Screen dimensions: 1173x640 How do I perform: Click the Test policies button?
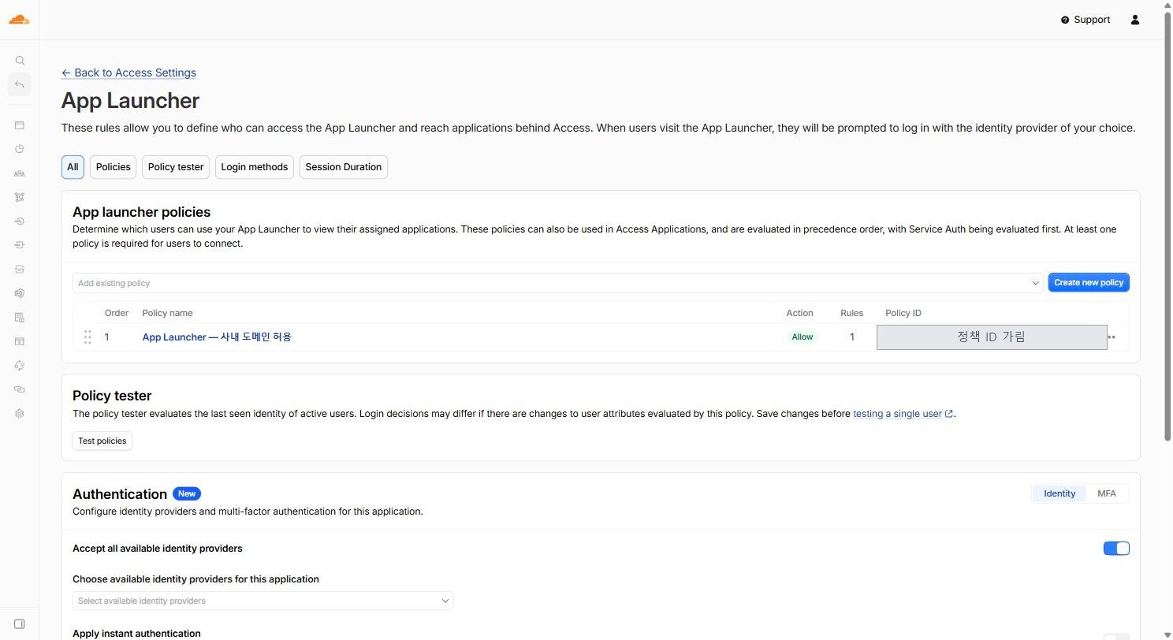point(102,441)
